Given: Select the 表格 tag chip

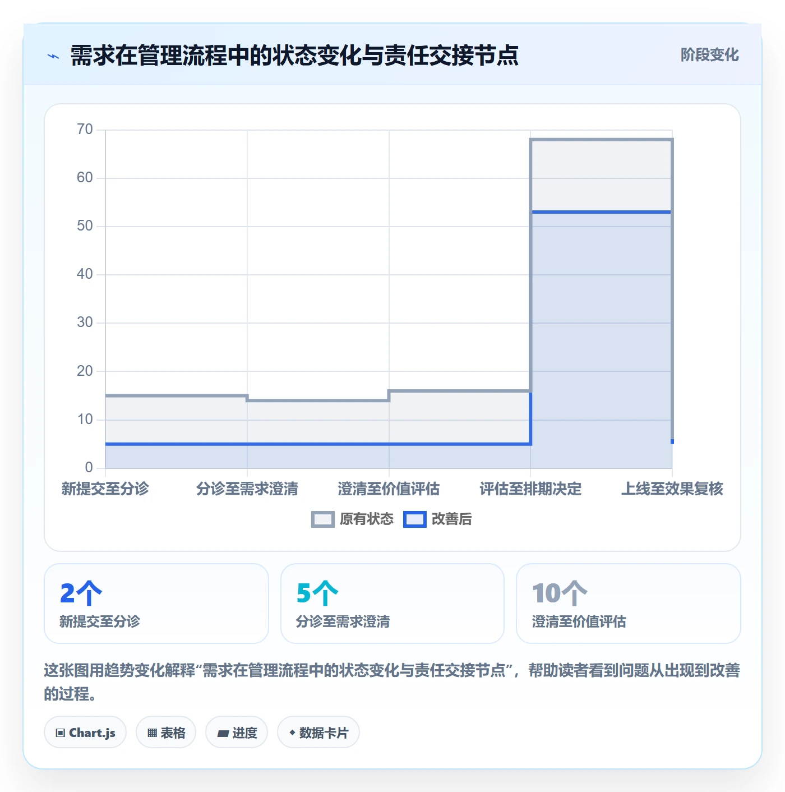Looking at the screenshot, I should (166, 733).
